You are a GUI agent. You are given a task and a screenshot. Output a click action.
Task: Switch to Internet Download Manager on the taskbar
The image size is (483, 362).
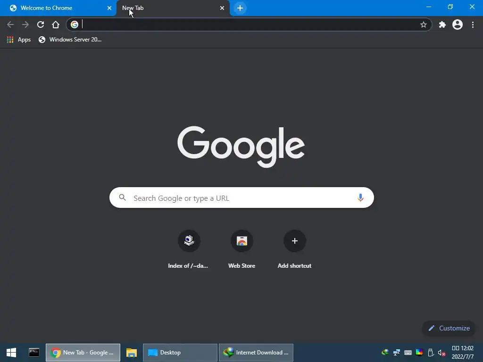(256, 353)
